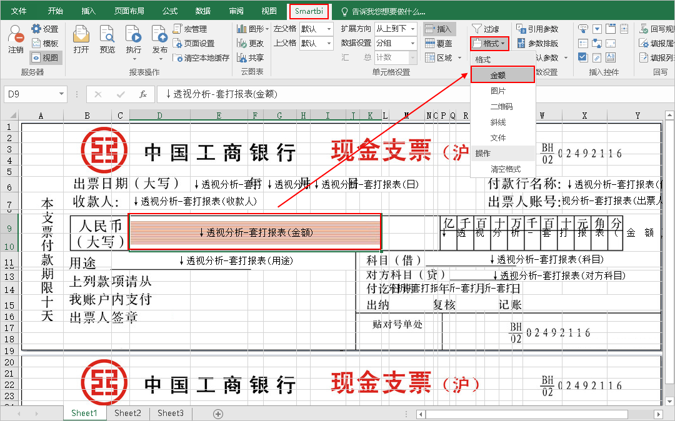Select 文件 in the format menu

(x=502, y=137)
